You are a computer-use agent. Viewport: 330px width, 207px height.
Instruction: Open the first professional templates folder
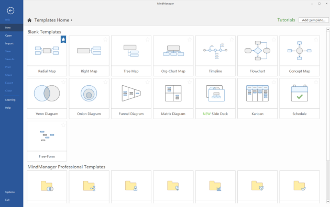(47, 186)
